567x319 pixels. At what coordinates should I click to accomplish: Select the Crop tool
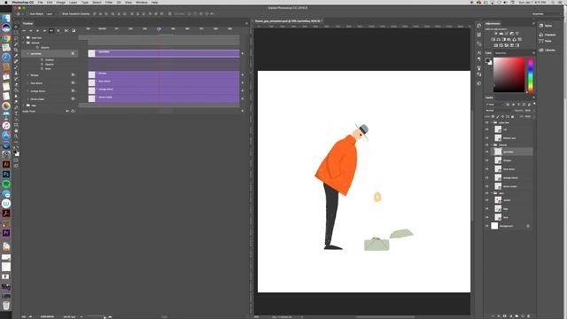pos(16,50)
